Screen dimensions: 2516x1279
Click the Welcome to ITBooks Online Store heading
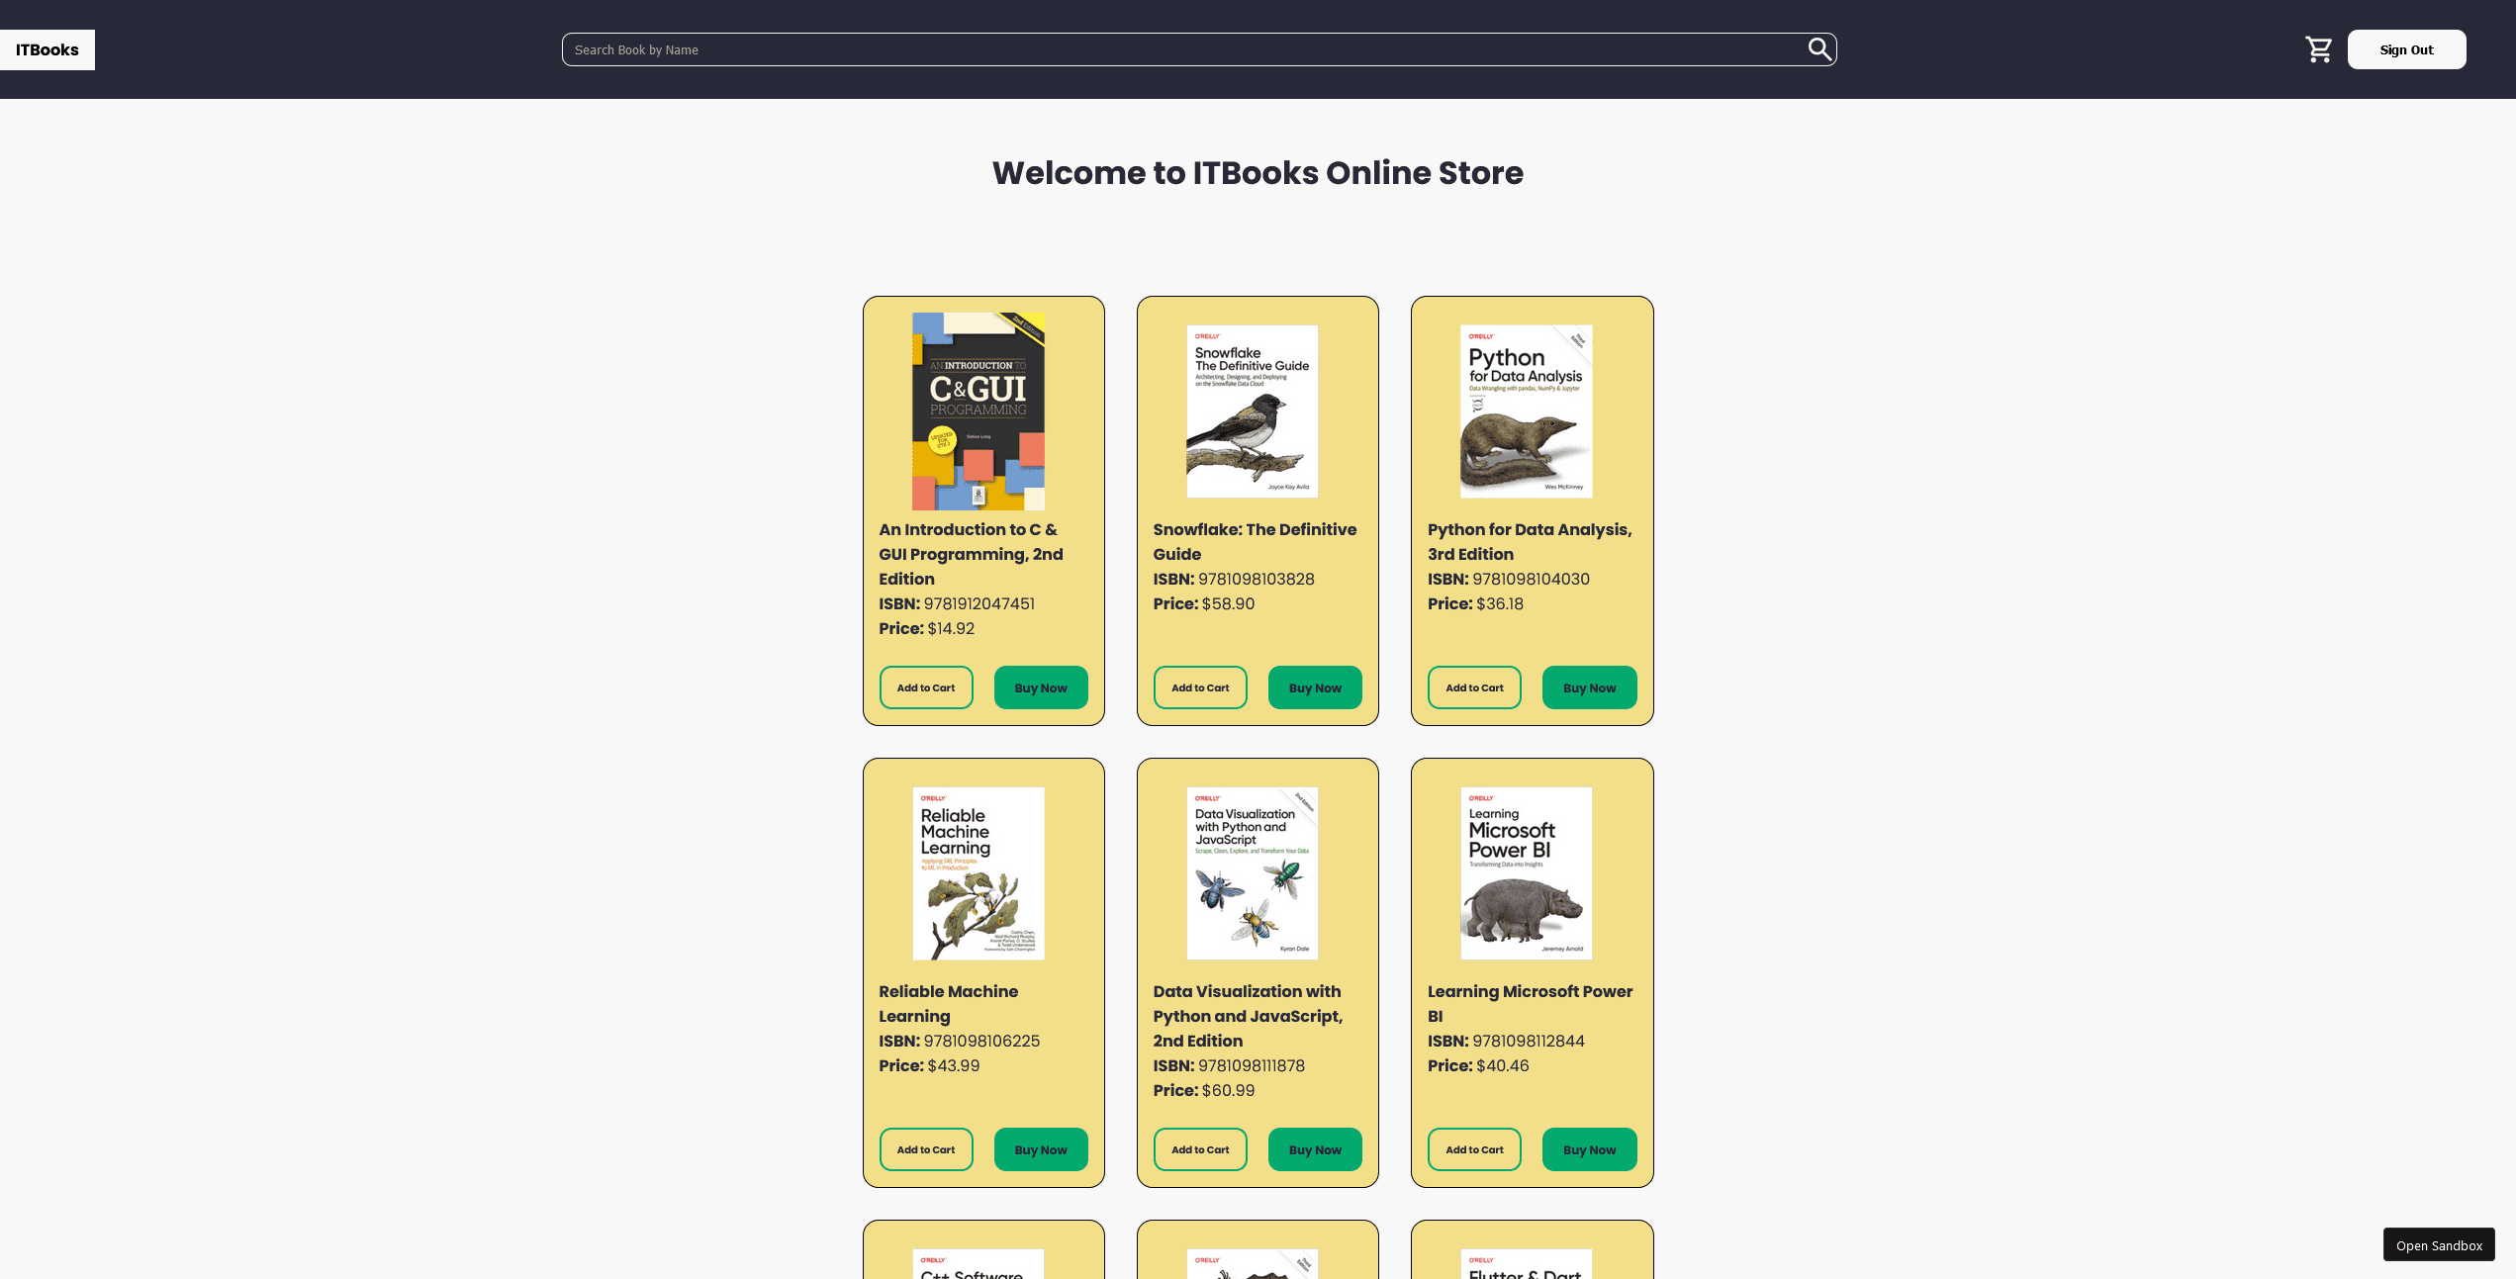pos(1258,173)
